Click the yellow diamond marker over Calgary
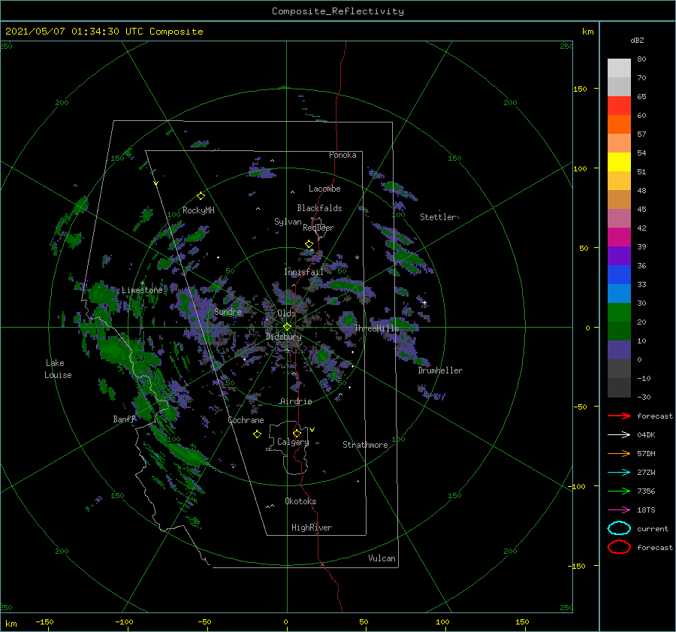This screenshot has width=676, height=632. [x=297, y=433]
